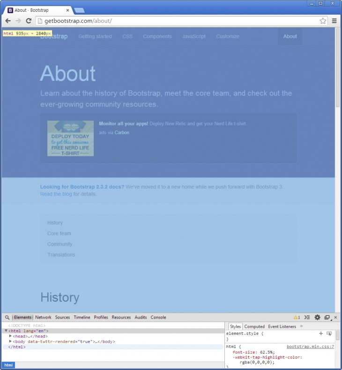342x370 pixels.
Task: Close the About · Bootstrap tab
Action: pyautogui.click(x=67, y=10)
